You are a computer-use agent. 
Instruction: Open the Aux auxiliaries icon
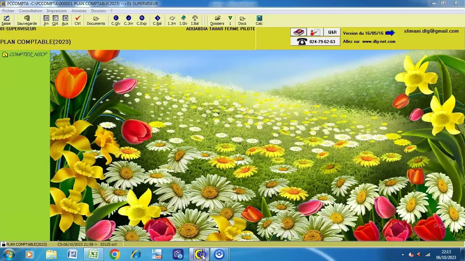click(x=65, y=20)
